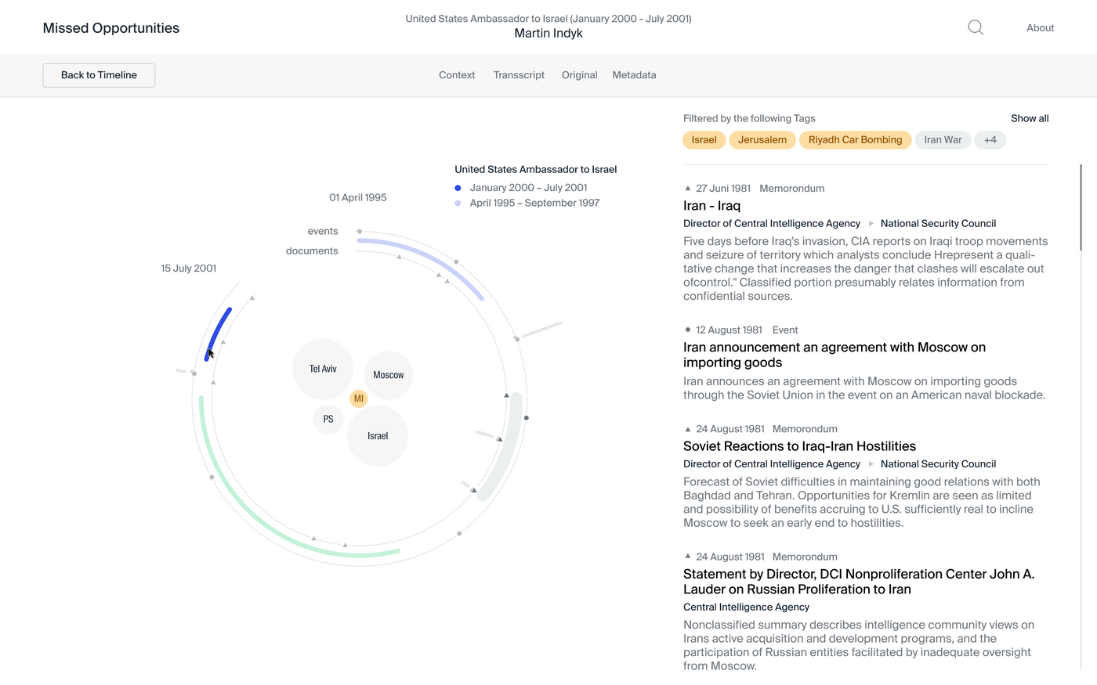Open Statement by Director DCI Nonproliferation document
Viewport: 1097px width, 685px height.
pyautogui.click(x=859, y=582)
